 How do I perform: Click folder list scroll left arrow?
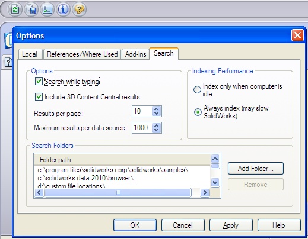coord(39,192)
